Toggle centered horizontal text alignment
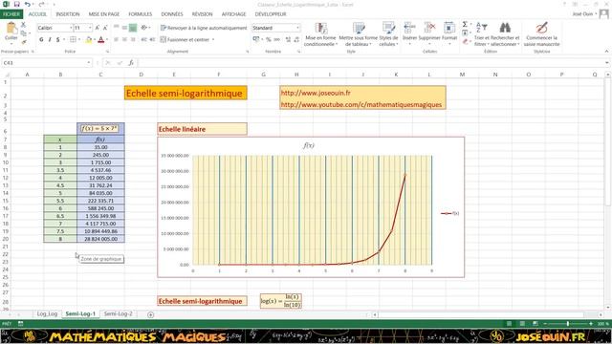Viewport: 612px width, 344px height. 124,39
